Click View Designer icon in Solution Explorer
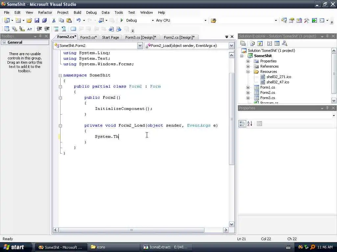337x252 pixels. tap(277, 43)
